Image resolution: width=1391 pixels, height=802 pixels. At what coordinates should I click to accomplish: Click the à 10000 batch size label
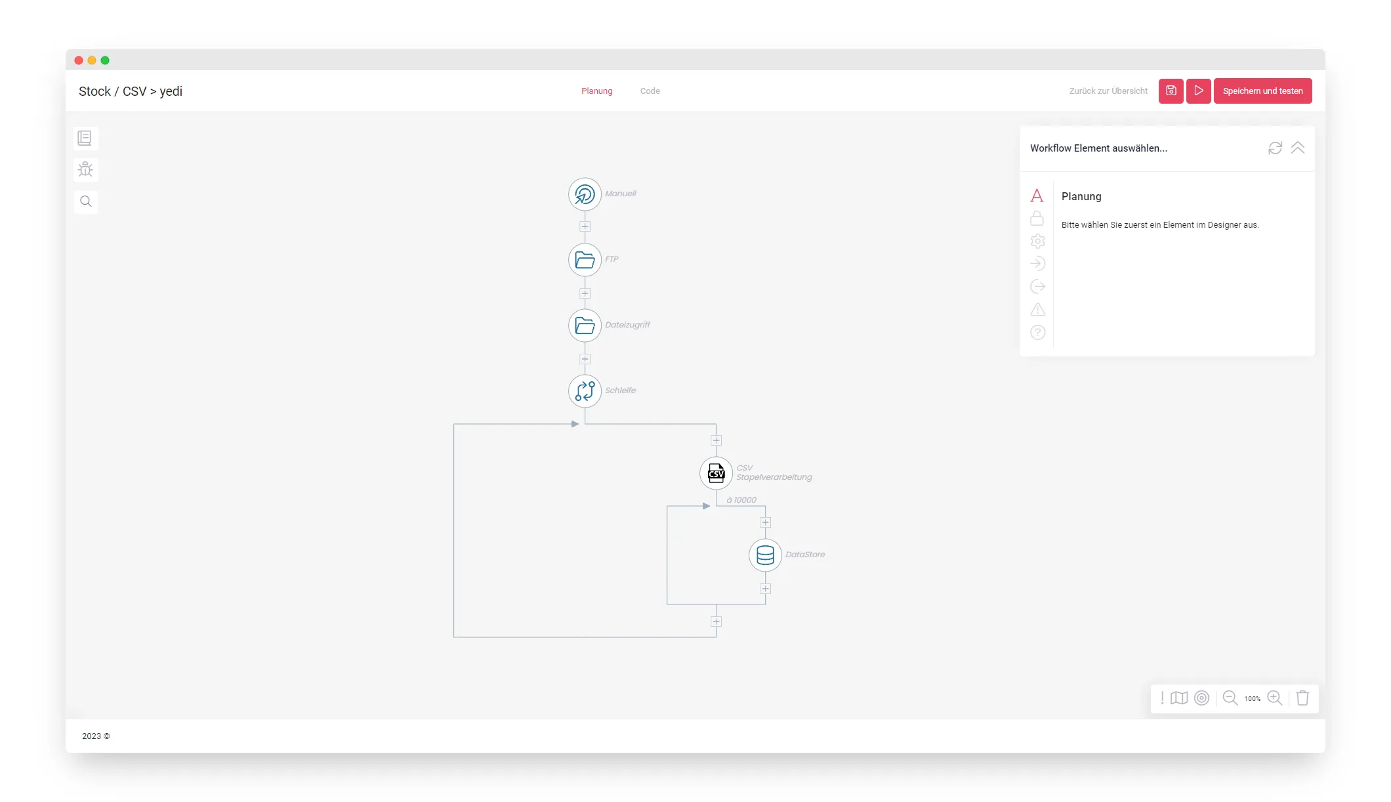[x=741, y=500]
